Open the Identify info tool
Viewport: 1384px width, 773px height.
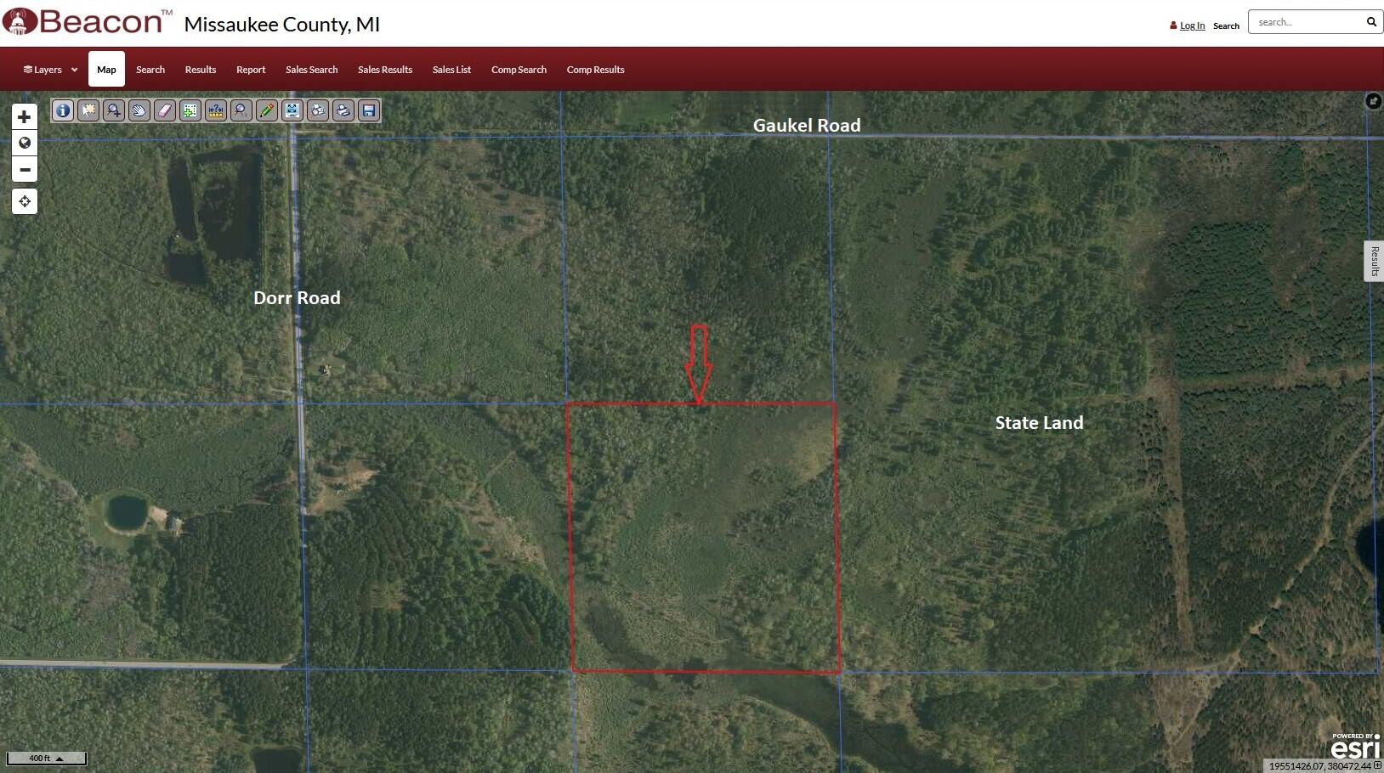pyautogui.click(x=62, y=110)
